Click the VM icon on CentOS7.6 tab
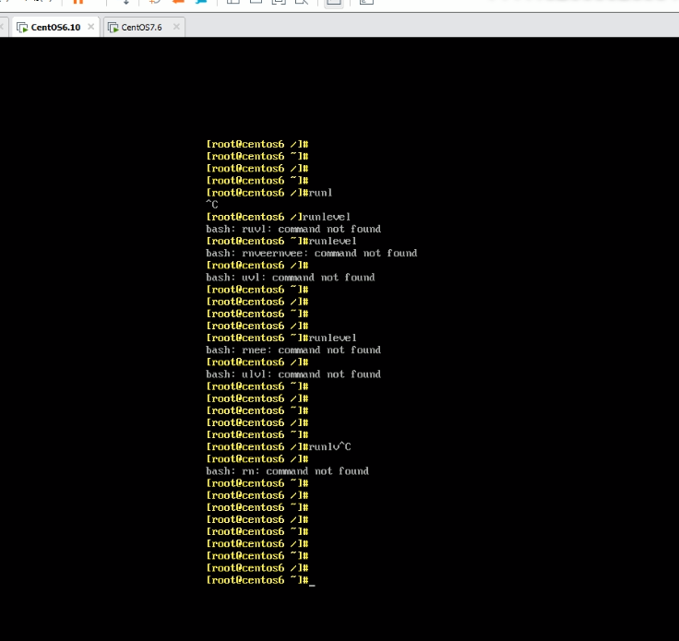The height and width of the screenshot is (641, 679). tap(113, 27)
